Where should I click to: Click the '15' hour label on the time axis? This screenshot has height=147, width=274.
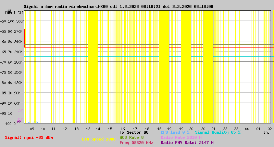click(110, 129)
